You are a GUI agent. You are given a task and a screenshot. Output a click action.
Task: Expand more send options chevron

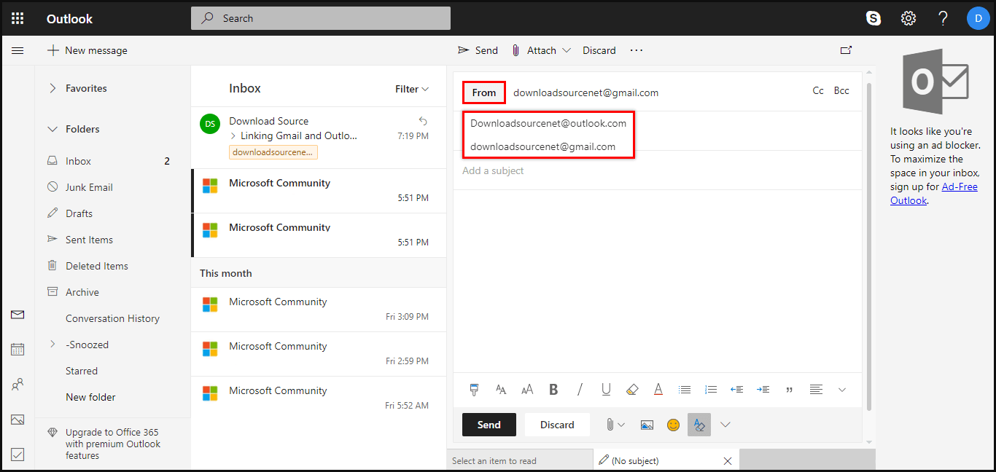pyautogui.click(x=725, y=425)
